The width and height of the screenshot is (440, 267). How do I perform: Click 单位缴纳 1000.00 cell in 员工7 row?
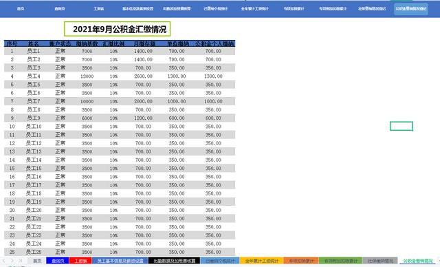pos(177,101)
